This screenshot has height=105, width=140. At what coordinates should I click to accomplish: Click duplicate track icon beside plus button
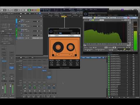coord(20,17)
